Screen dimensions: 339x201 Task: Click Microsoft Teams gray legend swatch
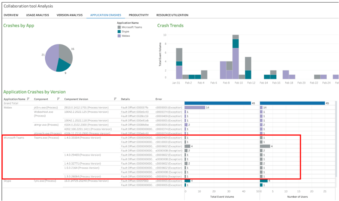pos(119,27)
